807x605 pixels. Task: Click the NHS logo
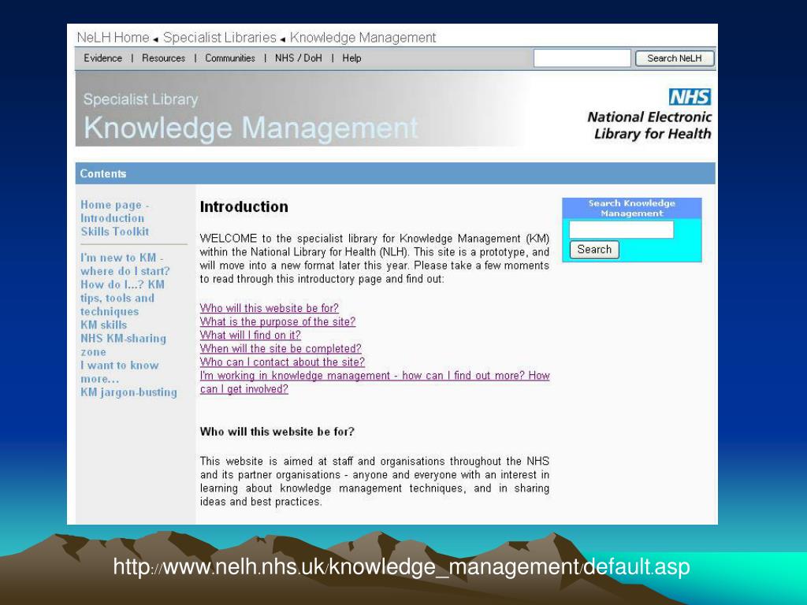pos(690,97)
